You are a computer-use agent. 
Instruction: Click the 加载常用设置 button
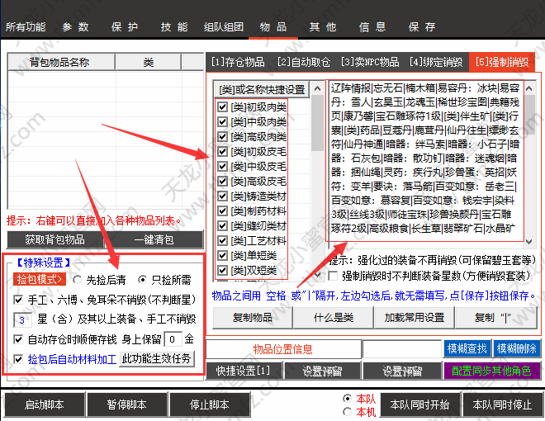tap(415, 318)
